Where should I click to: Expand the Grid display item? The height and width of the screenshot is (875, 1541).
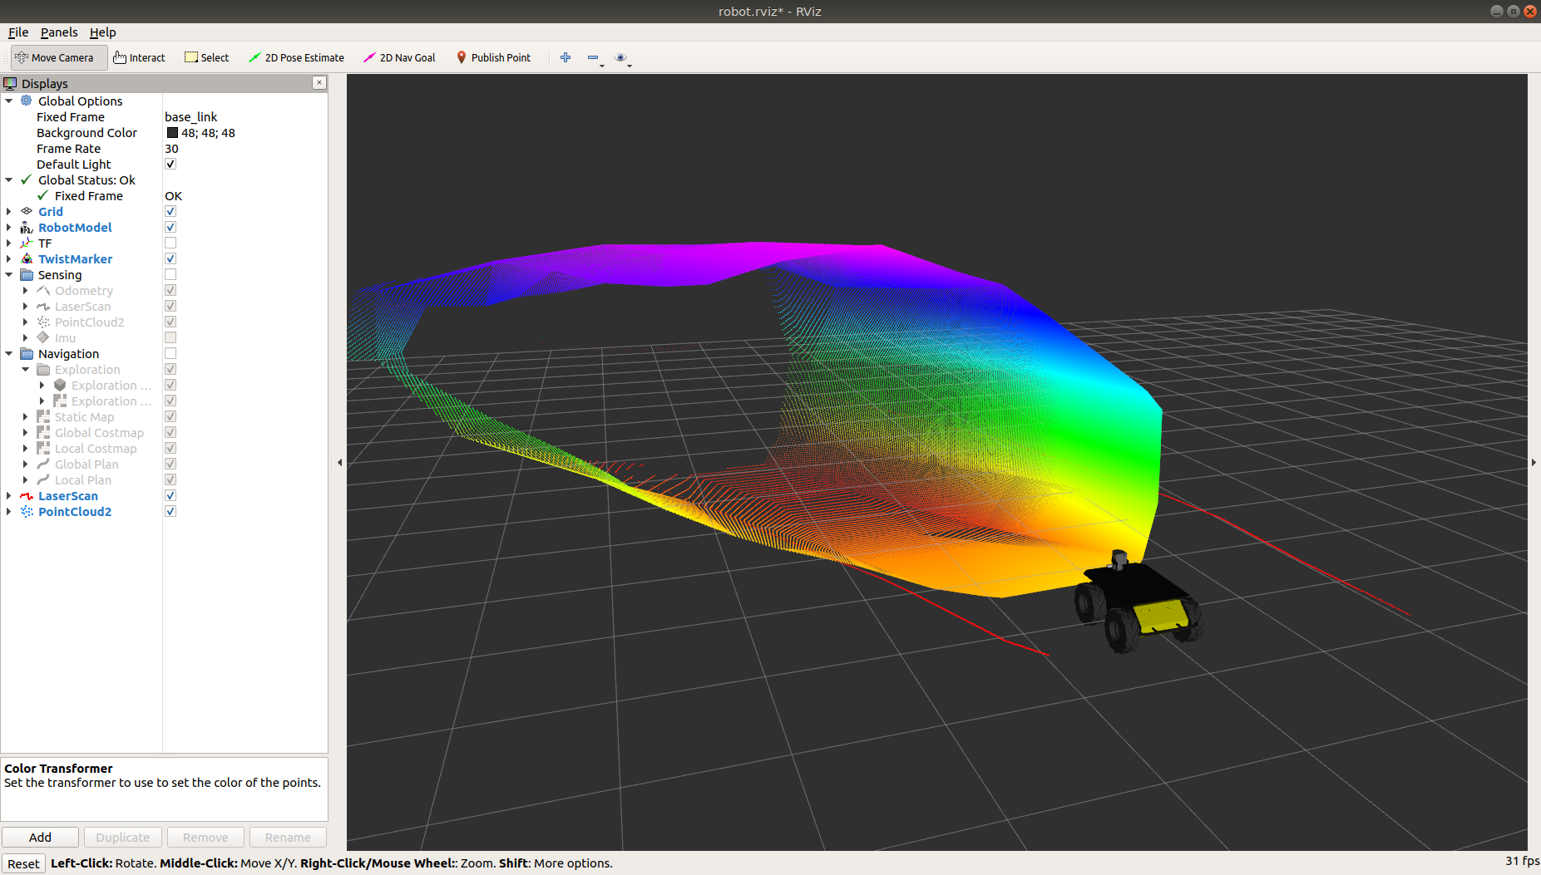click(x=9, y=212)
